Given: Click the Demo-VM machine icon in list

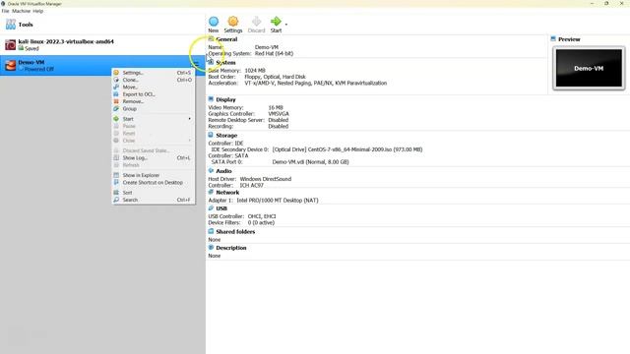Looking at the screenshot, I should [x=11, y=65].
